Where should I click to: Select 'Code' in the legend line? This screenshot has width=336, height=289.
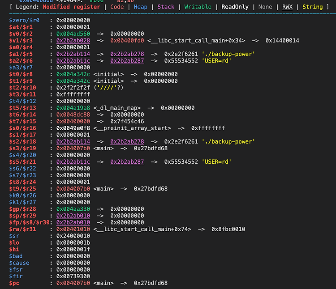pyautogui.click(x=117, y=7)
